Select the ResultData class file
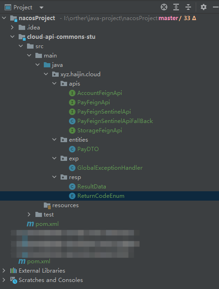219x289 pixels. click(92, 187)
